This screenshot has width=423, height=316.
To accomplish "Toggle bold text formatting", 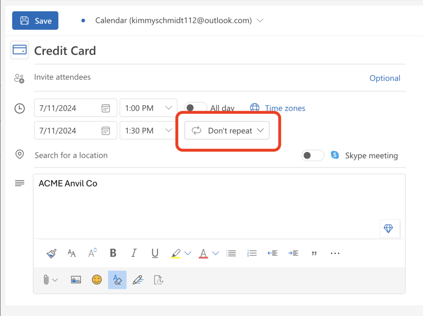I will (113, 253).
